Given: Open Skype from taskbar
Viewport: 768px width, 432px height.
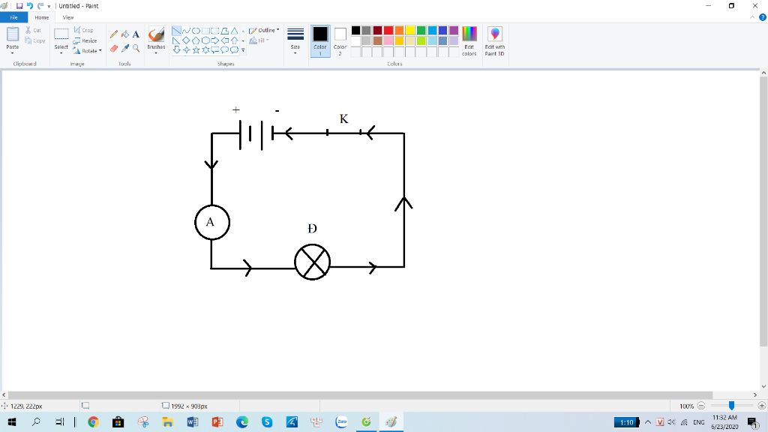Looking at the screenshot, I should point(267,421).
